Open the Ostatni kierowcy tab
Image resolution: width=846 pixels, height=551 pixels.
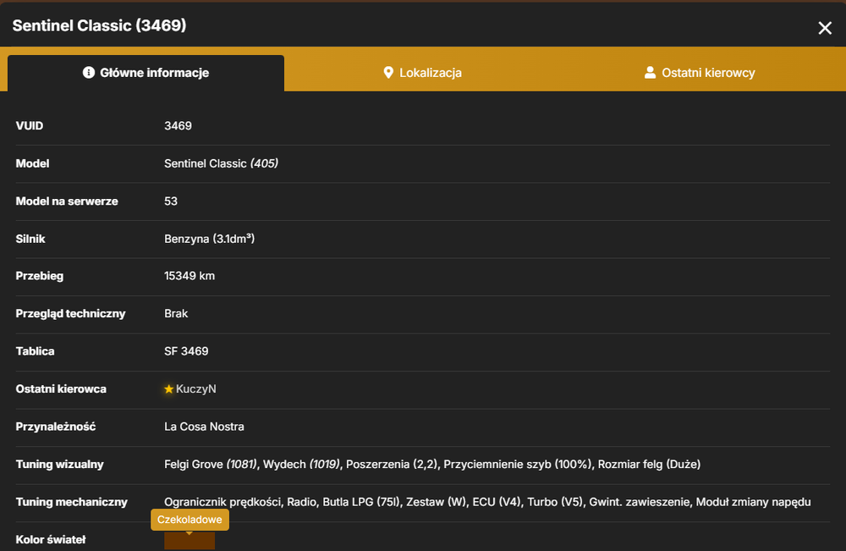[x=700, y=73]
